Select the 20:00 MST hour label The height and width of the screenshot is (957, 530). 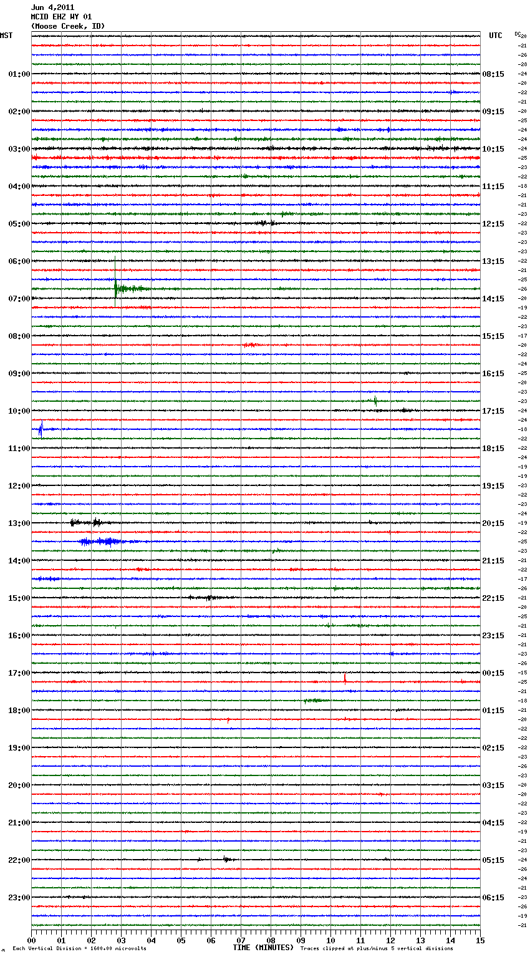click(19, 785)
